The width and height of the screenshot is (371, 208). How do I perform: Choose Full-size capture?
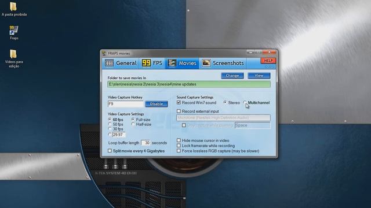click(141, 120)
